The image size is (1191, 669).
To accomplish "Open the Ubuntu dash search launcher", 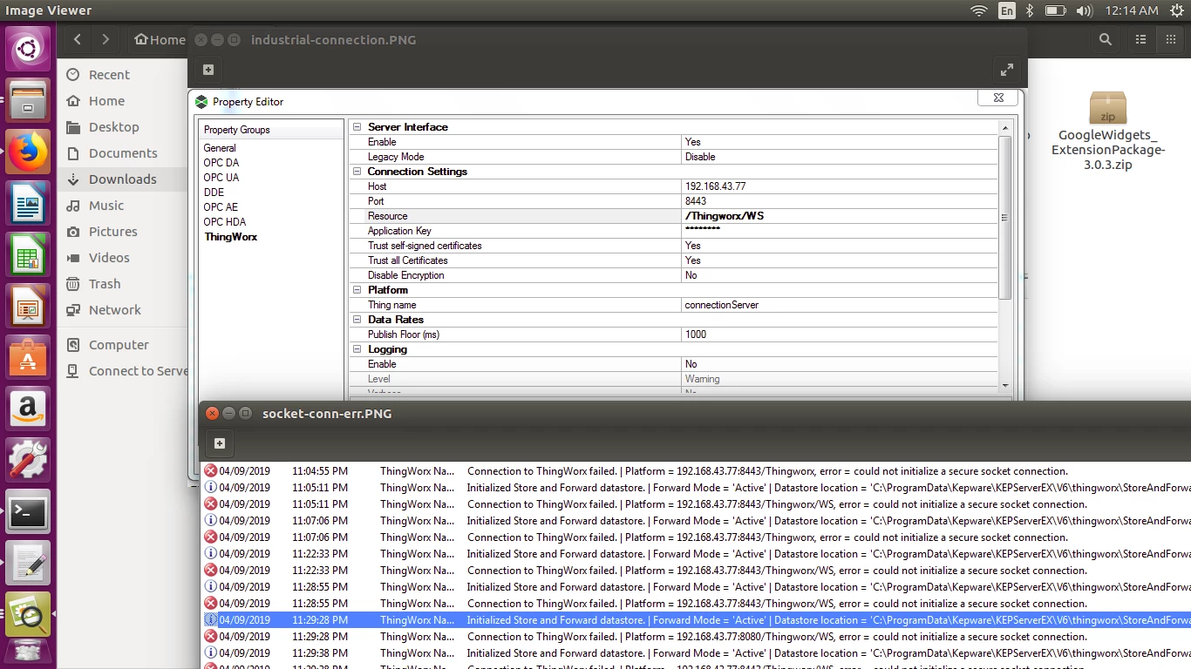I will [29, 50].
